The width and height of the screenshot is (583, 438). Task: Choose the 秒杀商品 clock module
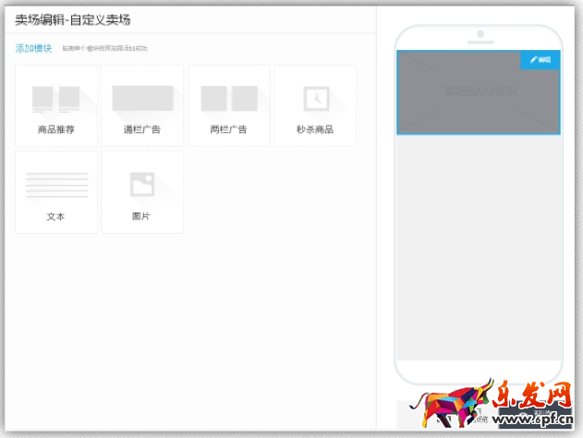[315, 105]
